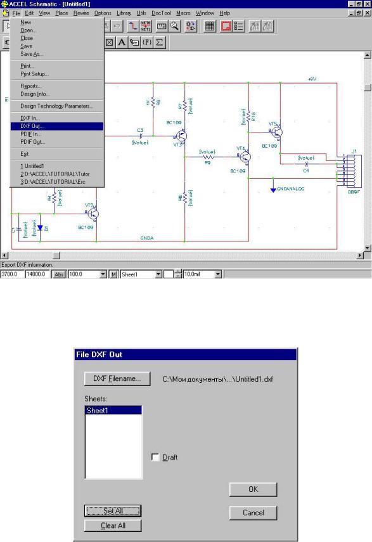
Task: Choose DXF Out in File menu
Action: click(57, 126)
